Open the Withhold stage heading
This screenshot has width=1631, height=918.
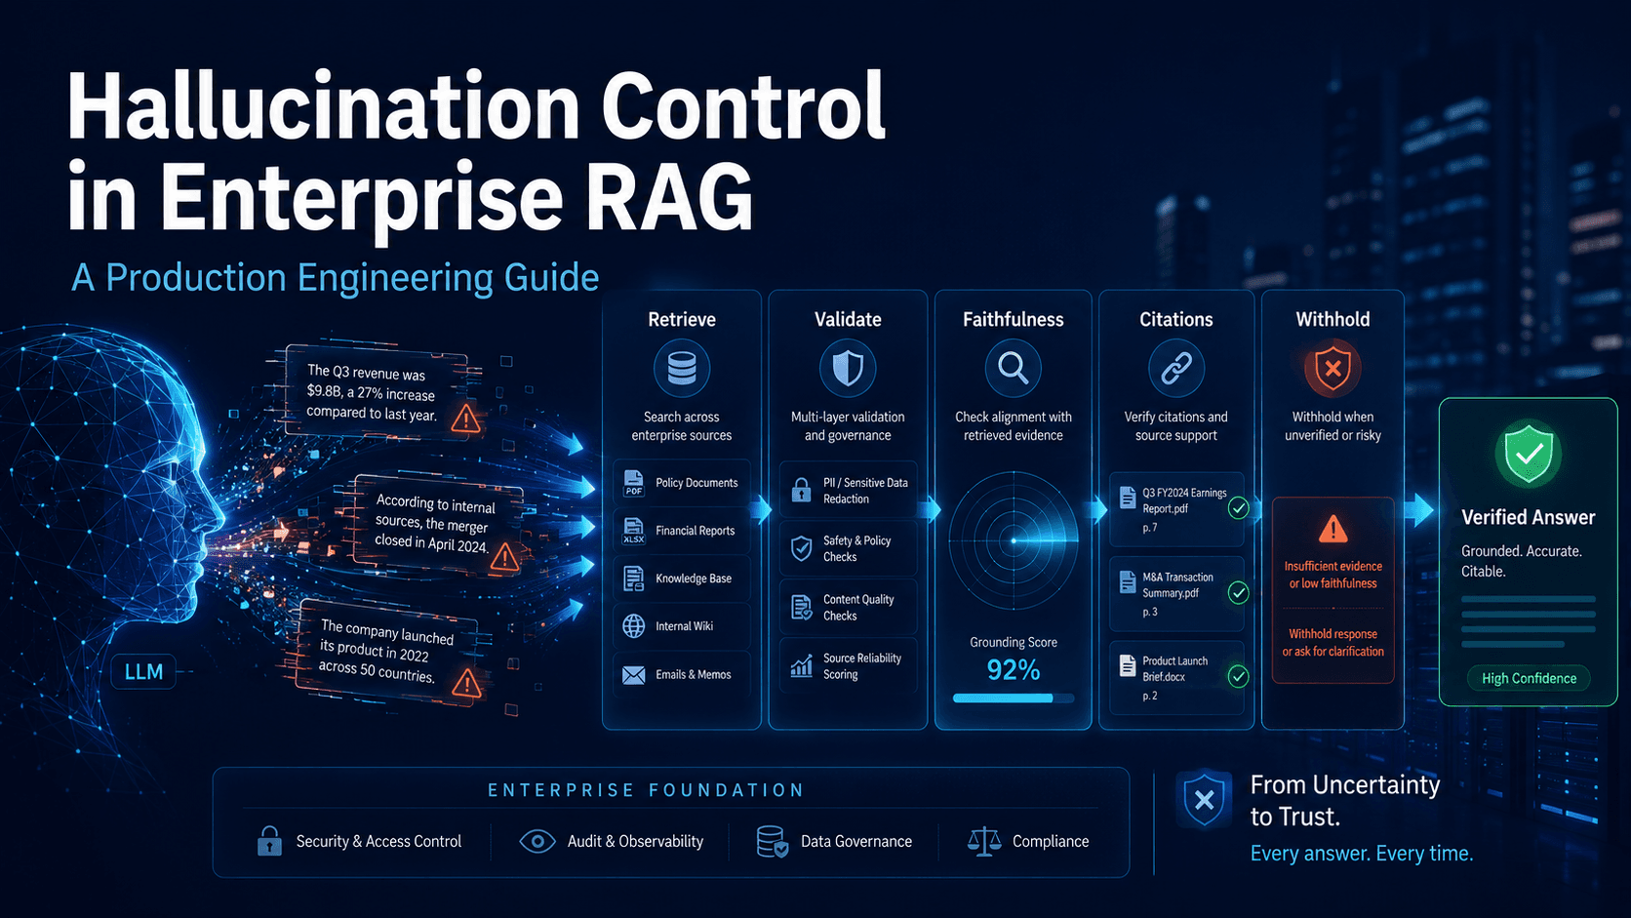tap(1333, 319)
